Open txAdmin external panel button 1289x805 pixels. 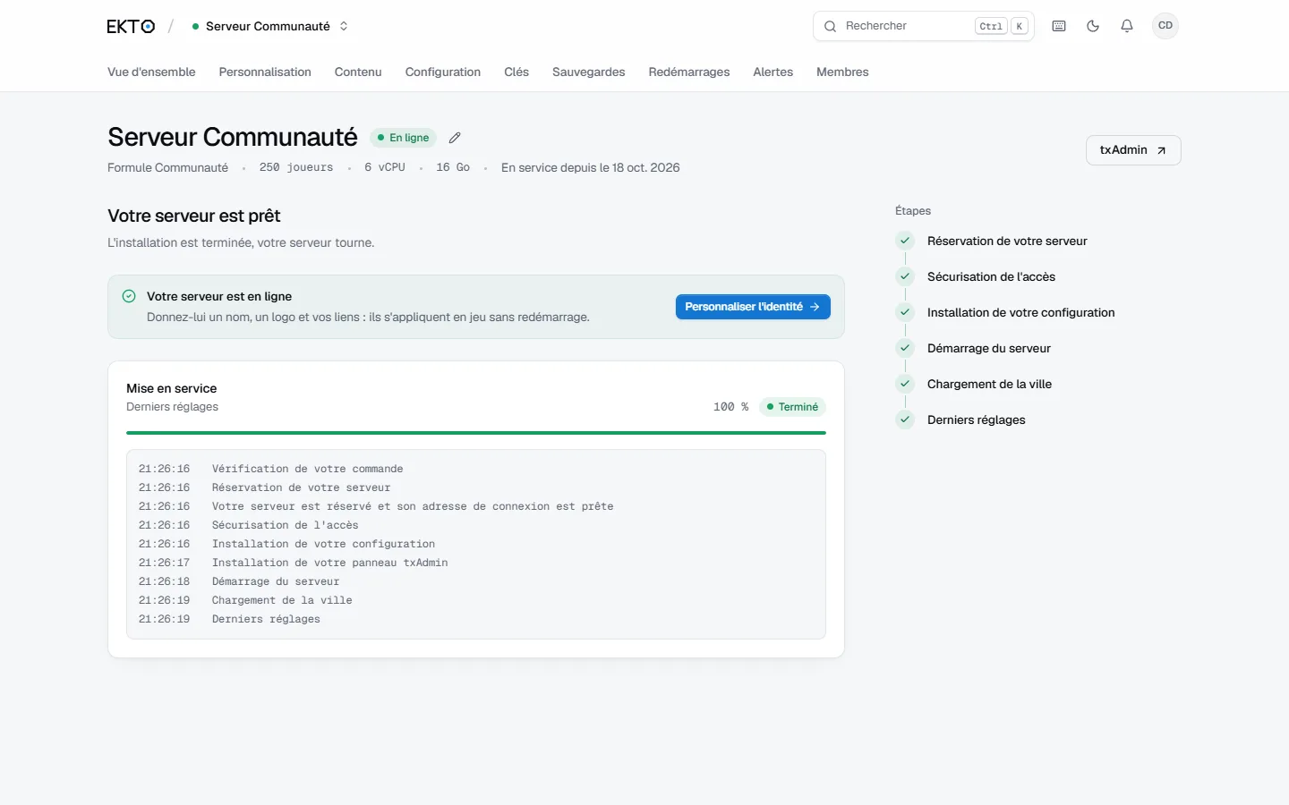coord(1133,150)
